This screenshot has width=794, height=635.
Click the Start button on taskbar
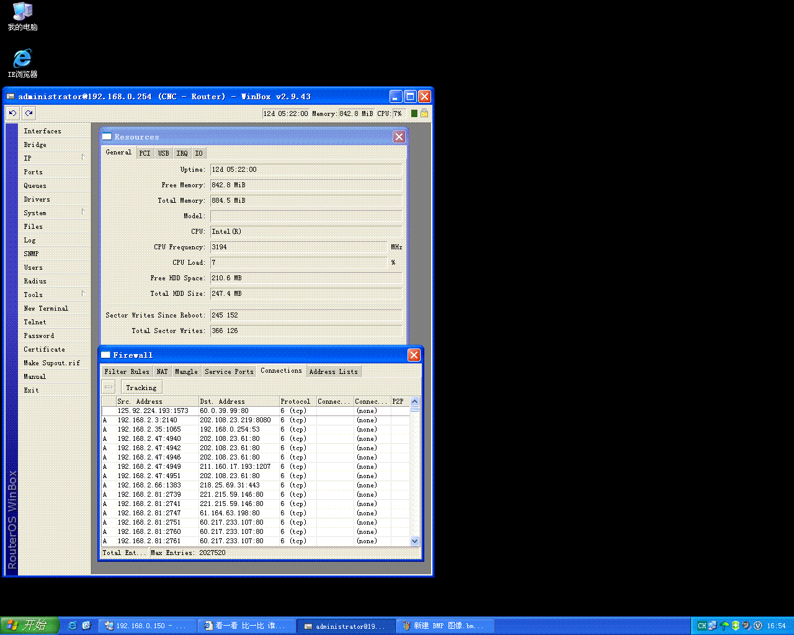(x=29, y=625)
